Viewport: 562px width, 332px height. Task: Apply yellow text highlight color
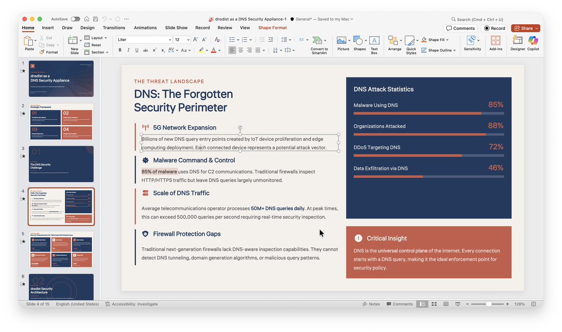pos(201,50)
